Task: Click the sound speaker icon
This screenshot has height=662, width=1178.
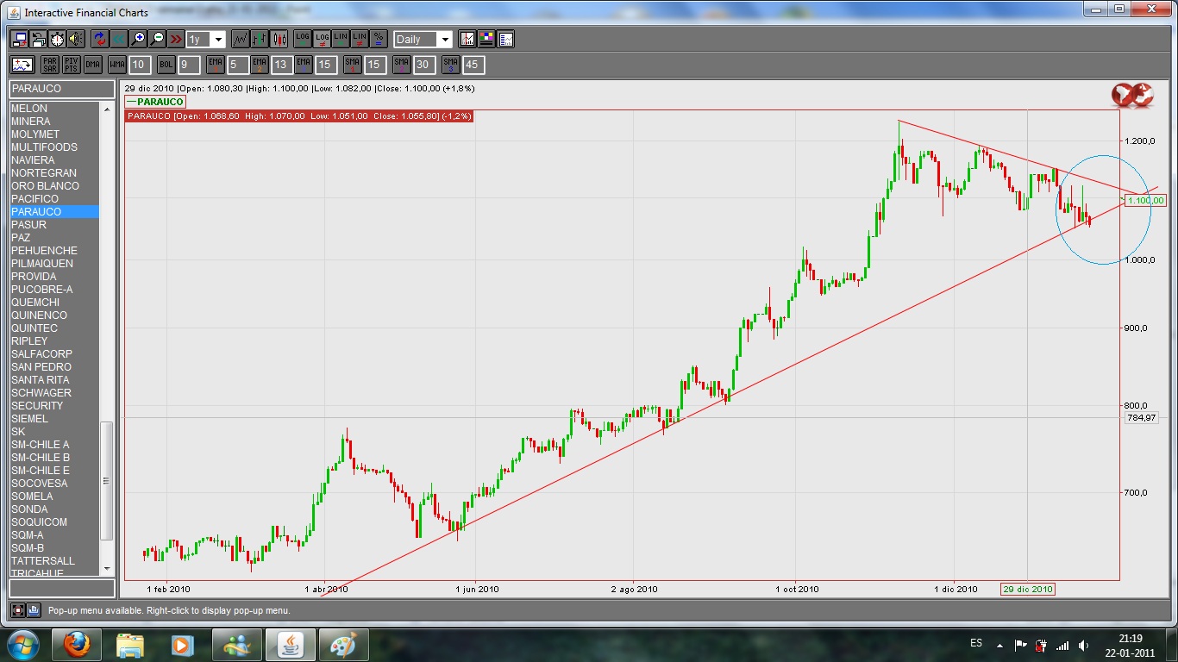Action: (76, 39)
